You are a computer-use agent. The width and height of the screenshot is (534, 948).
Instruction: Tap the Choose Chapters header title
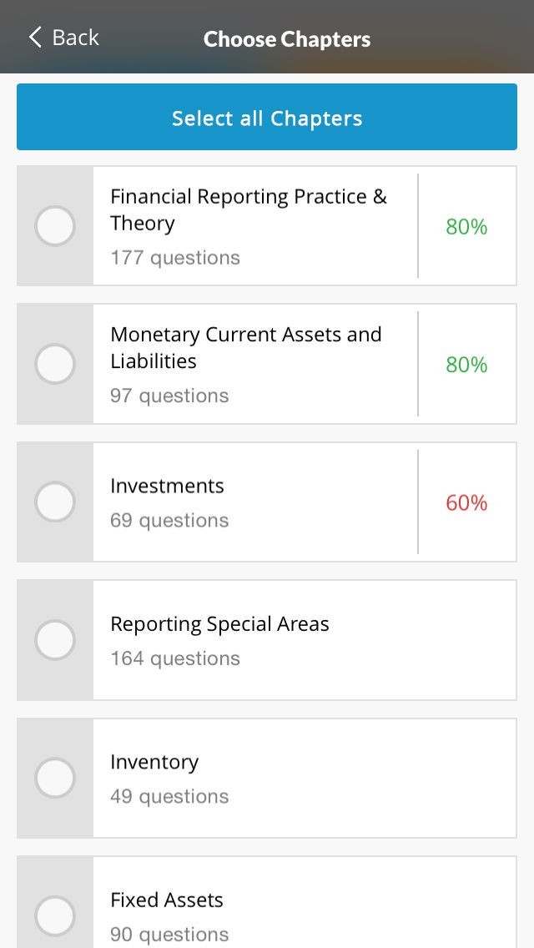click(287, 39)
